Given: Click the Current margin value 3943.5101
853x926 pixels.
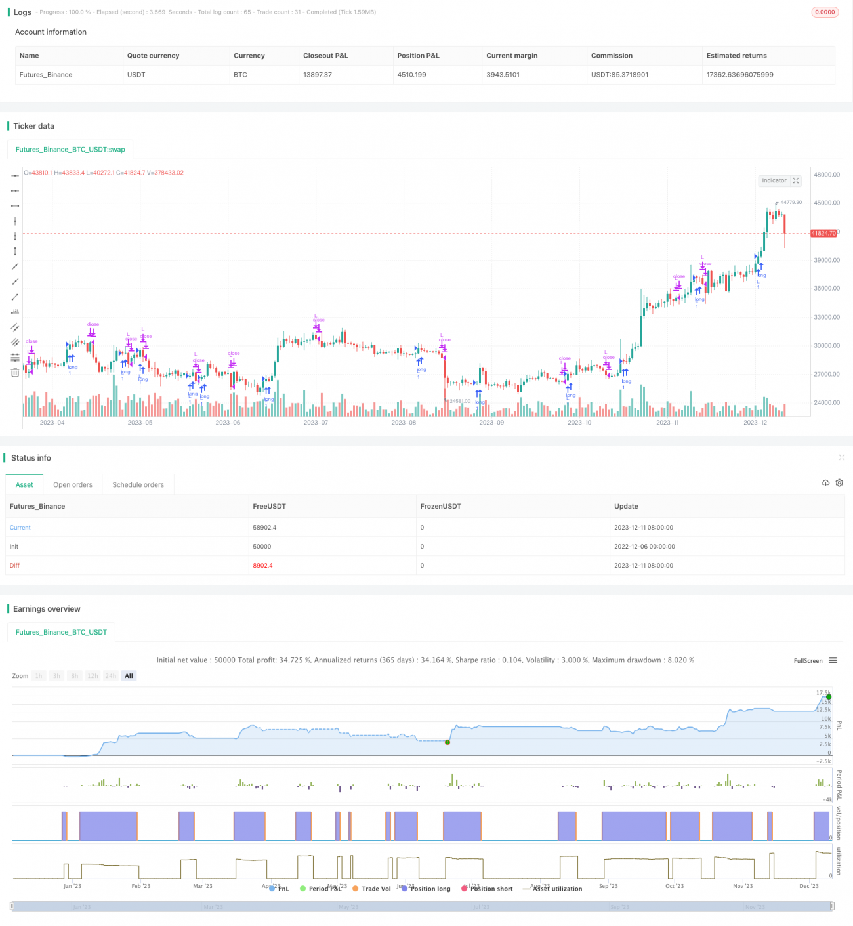Looking at the screenshot, I should [x=503, y=75].
